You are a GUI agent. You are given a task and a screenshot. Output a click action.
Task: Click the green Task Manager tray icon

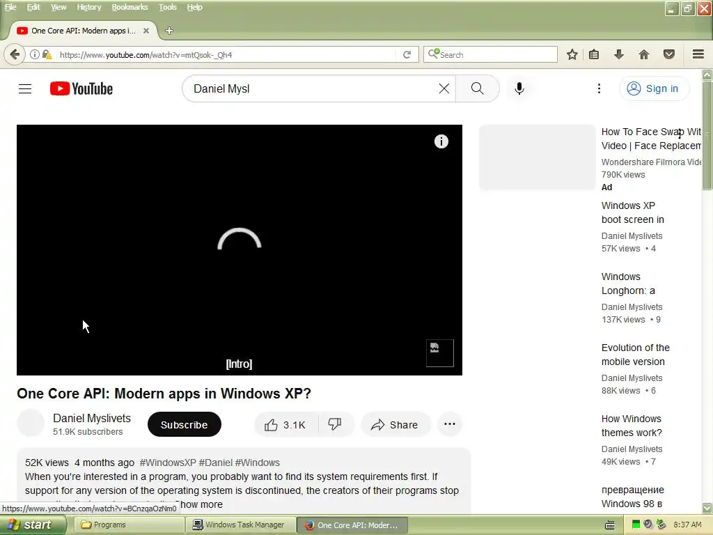[636, 525]
